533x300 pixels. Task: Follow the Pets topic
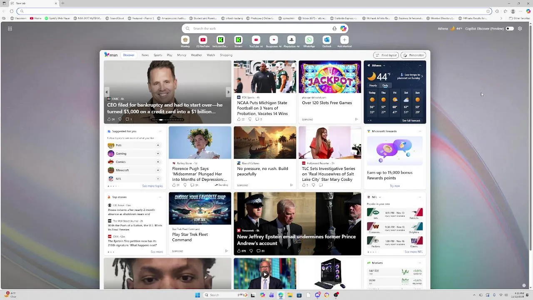pos(158,145)
